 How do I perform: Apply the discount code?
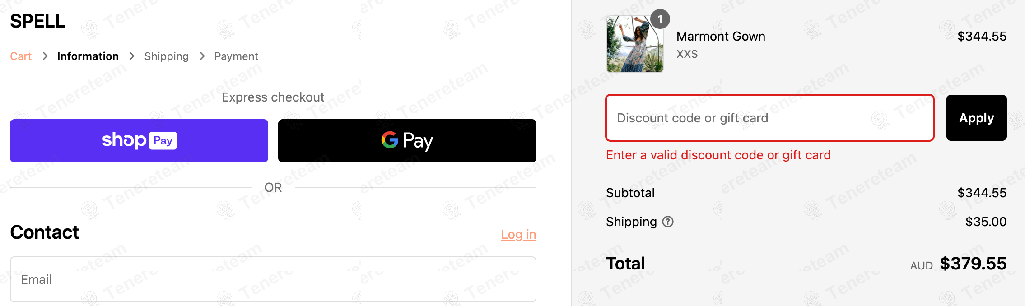click(977, 118)
